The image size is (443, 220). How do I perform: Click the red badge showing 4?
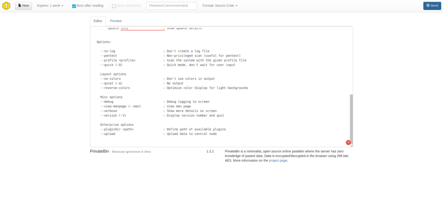(x=348, y=142)
